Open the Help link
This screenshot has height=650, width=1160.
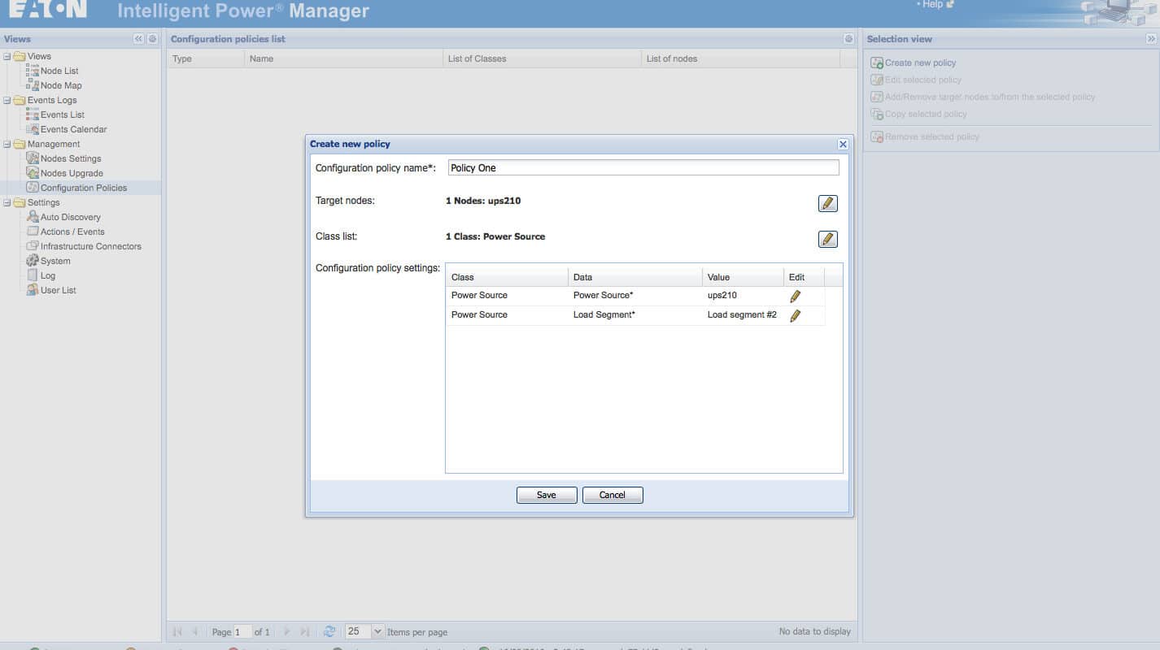click(x=932, y=5)
